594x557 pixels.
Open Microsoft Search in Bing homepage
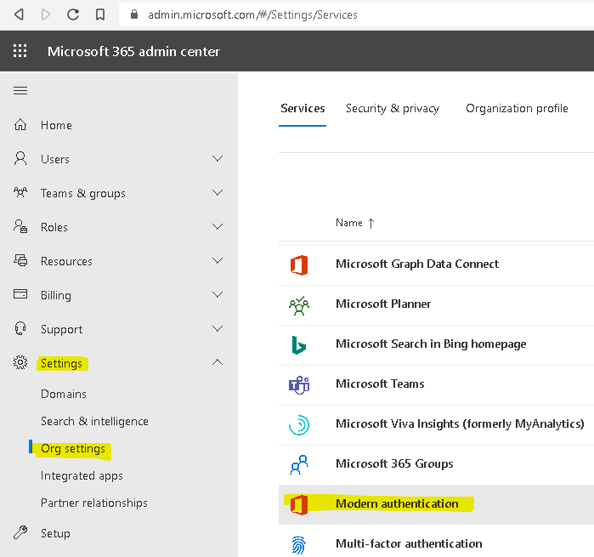(437, 345)
